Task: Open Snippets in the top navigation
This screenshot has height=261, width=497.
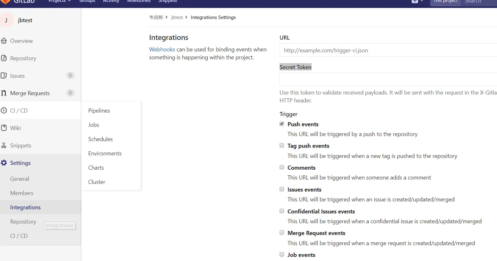Action: point(168,1)
